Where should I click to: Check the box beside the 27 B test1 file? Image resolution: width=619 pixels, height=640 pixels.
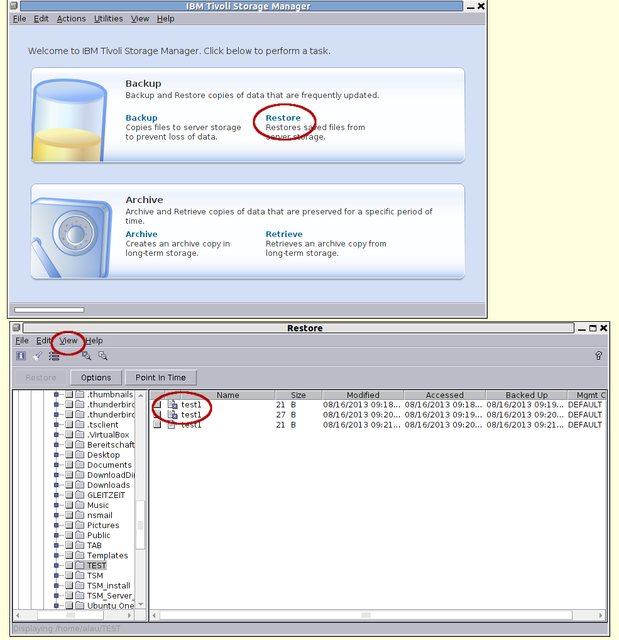pos(158,414)
